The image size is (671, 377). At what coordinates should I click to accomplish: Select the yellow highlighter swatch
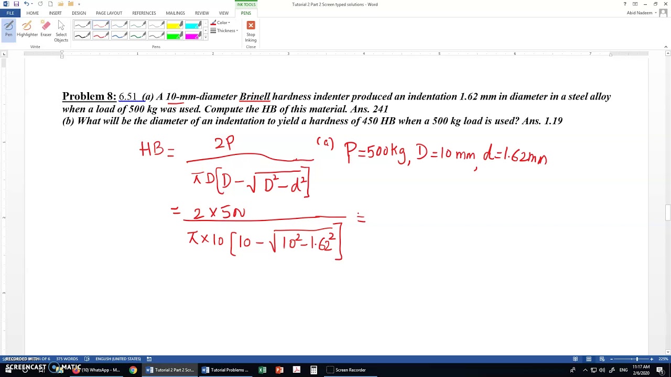[x=175, y=25]
